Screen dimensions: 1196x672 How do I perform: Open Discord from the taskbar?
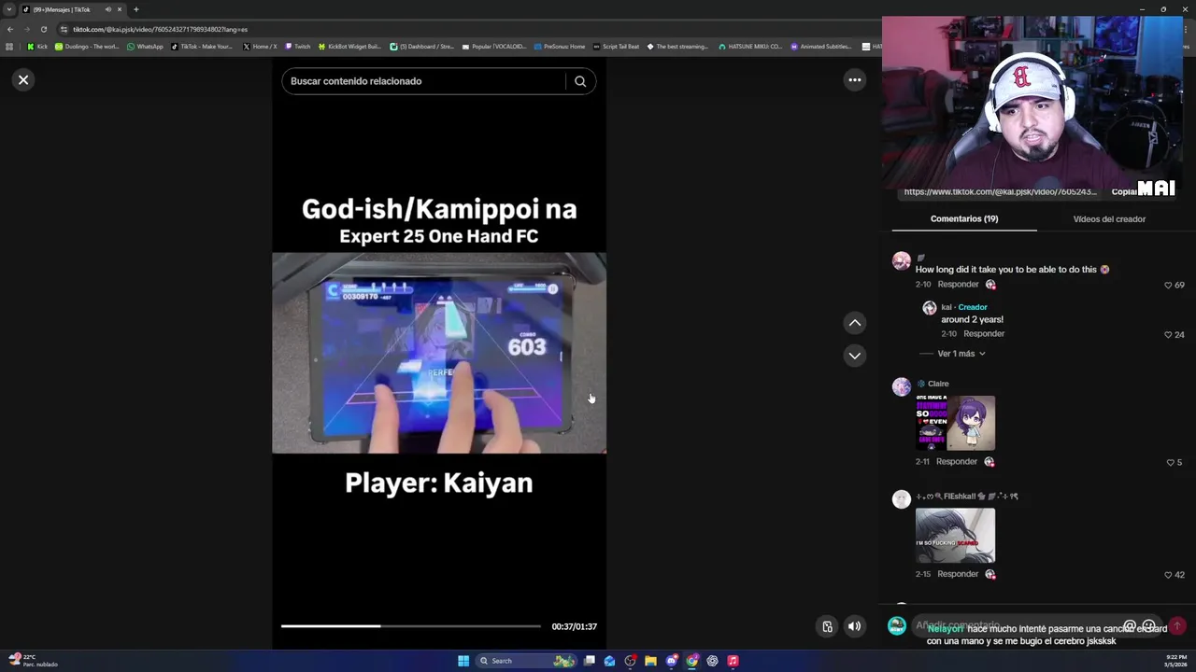point(671,661)
